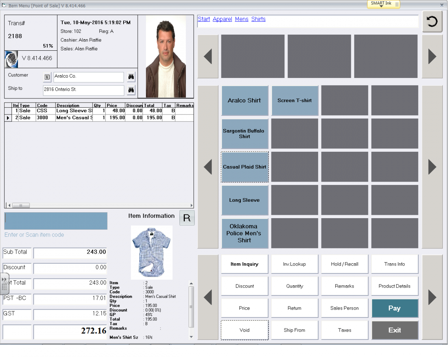This screenshot has height=358, width=448.
Task: Open Trans Info
Action: coord(395,264)
